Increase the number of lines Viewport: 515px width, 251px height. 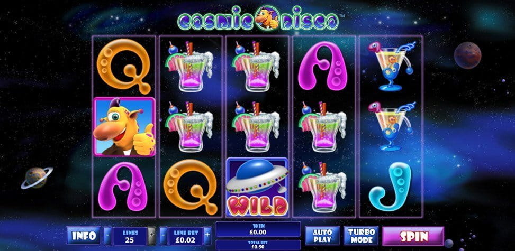(x=151, y=236)
